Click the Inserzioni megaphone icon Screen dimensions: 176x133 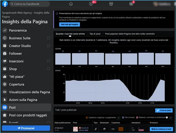pyautogui.click(x=5, y=61)
